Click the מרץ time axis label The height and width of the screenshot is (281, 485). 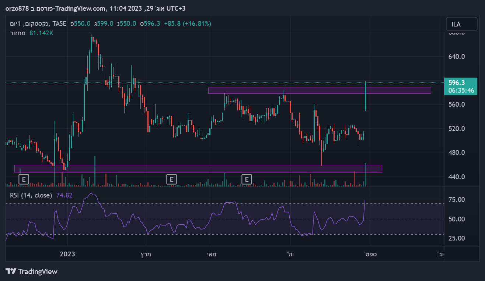coord(146,254)
